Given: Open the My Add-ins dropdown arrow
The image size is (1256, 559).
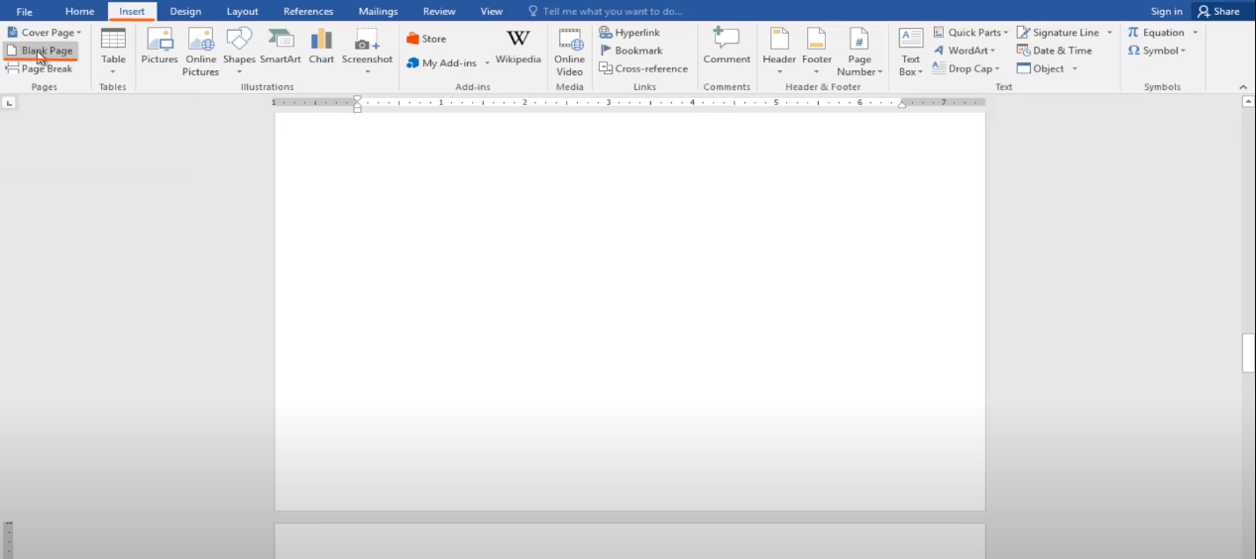Looking at the screenshot, I should tap(487, 63).
